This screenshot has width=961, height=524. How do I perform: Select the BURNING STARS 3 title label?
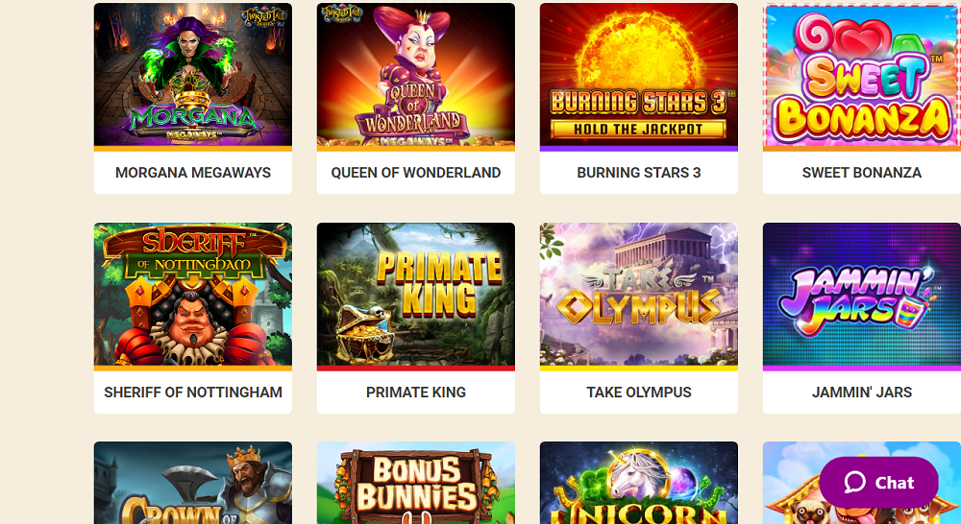tap(639, 173)
